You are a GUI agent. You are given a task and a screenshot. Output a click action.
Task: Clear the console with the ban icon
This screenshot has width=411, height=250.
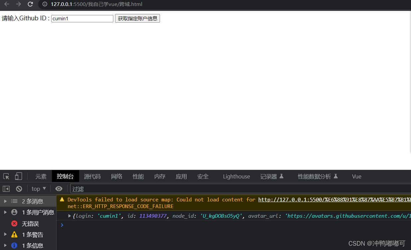coord(19,189)
